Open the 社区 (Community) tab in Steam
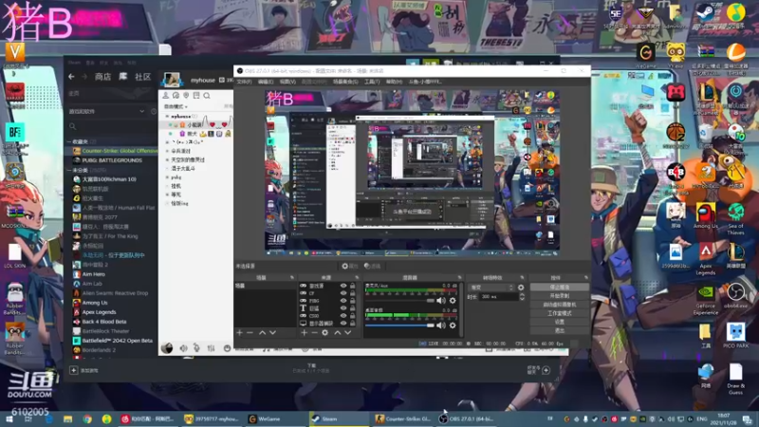The image size is (759, 427). (143, 77)
